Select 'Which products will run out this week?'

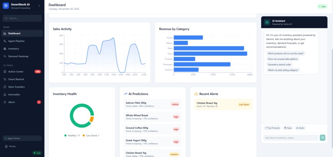285,53
